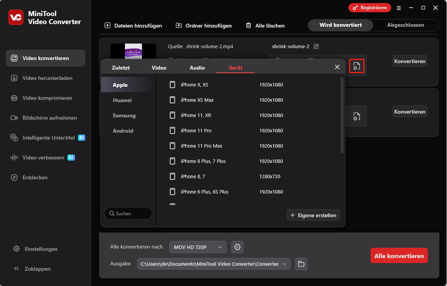Screen dimensions: 447x286
Task: Click the MiniTool Video Converter logo
Action: 16,17
